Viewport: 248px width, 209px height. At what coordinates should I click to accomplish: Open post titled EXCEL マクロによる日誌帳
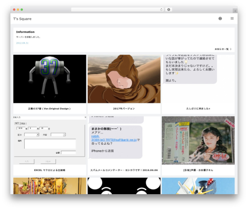point(50,170)
